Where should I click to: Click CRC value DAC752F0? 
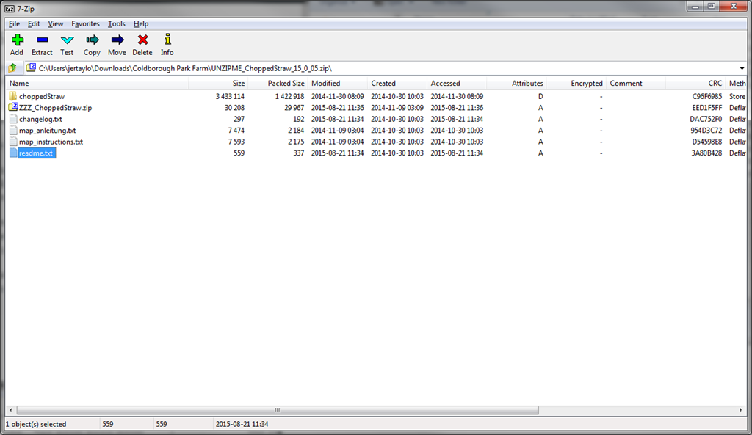click(x=706, y=119)
